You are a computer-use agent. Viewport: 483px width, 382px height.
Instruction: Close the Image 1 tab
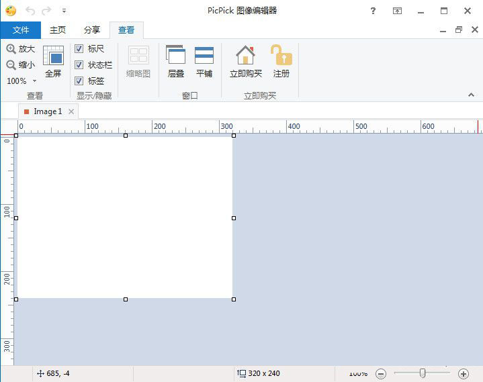[x=71, y=111]
